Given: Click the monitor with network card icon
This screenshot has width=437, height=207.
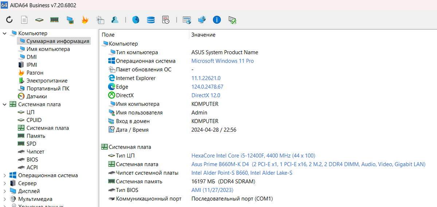Looking at the screenshot, I should coord(70,20).
